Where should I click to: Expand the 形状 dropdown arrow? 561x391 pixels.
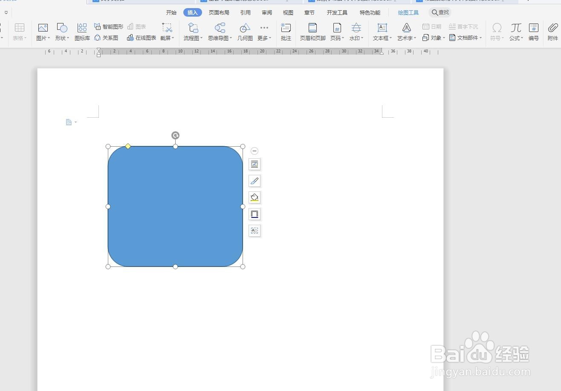[x=68, y=38]
